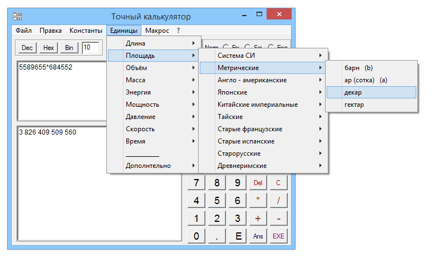Expand the Давление submenu
Screen dimensions: 448x263
point(153,117)
